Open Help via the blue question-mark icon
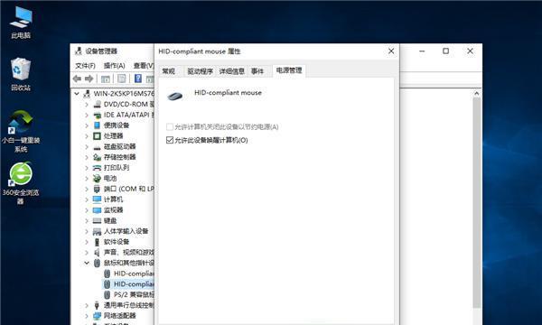 point(138,79)
